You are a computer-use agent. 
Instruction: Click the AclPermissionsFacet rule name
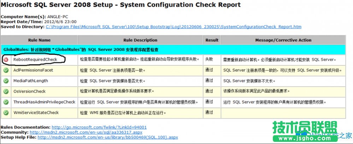33,70
